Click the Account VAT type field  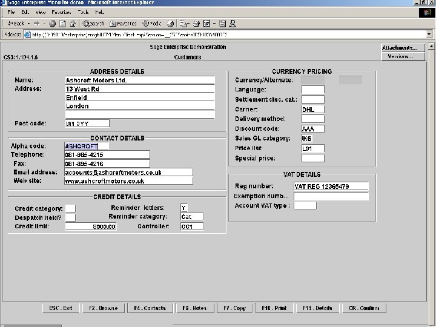click(x=305, y=205)
